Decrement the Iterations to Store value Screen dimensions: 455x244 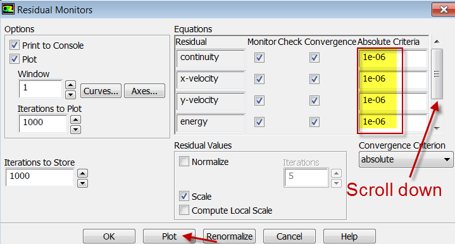(x=83, y=183)
